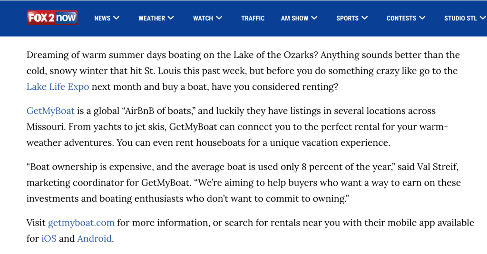Open the SPORTS menu label
This screenshot has width=487, height=254.
(x=347, y=19)
